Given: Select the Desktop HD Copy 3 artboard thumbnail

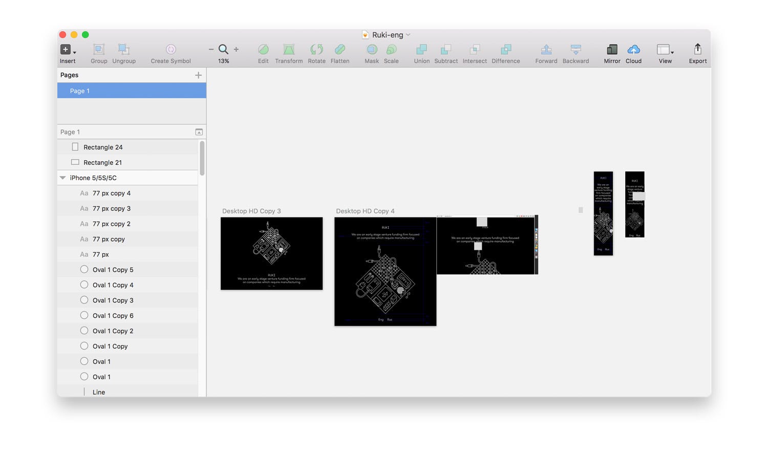Looking at the screenshot, I should click(271, 253).
